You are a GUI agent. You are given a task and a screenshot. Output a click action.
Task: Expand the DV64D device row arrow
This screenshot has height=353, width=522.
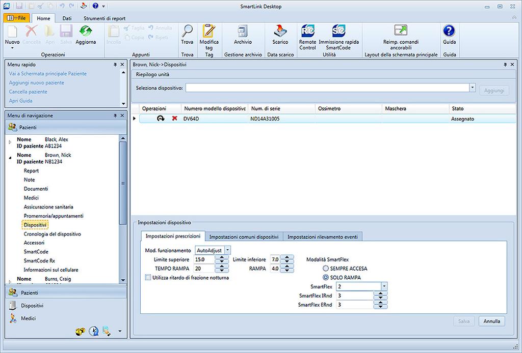135,118
